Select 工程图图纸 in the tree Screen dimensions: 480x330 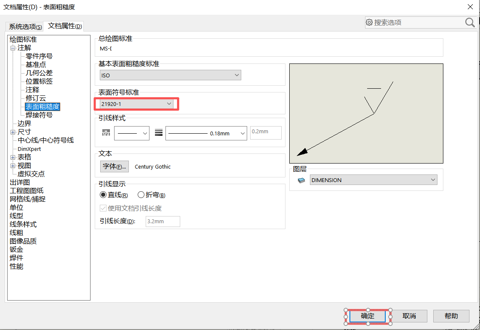point(27,191)
